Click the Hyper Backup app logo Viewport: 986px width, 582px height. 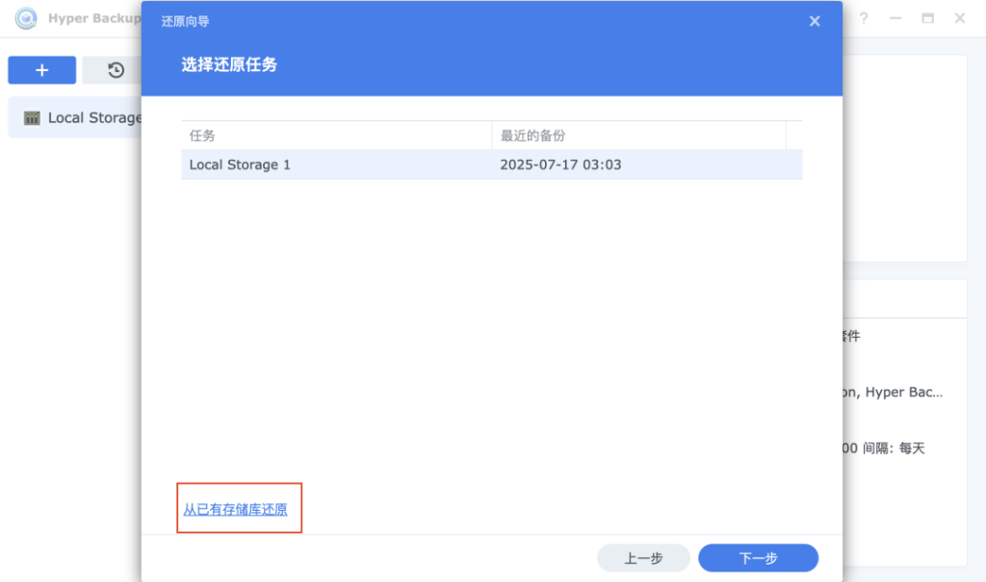26,19
